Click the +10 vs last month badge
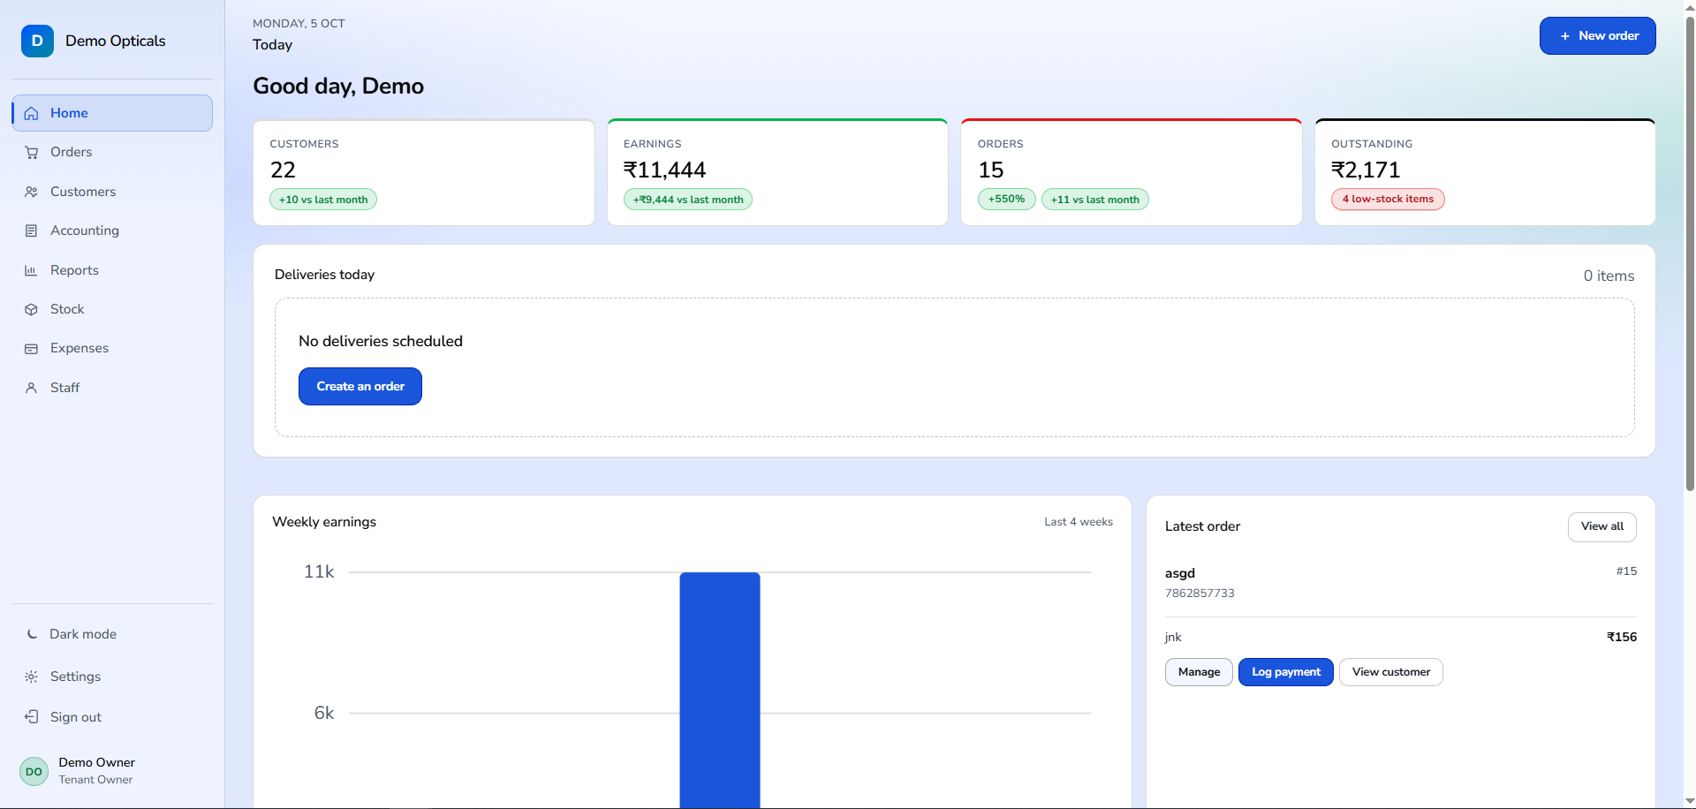 click(323, 200)
